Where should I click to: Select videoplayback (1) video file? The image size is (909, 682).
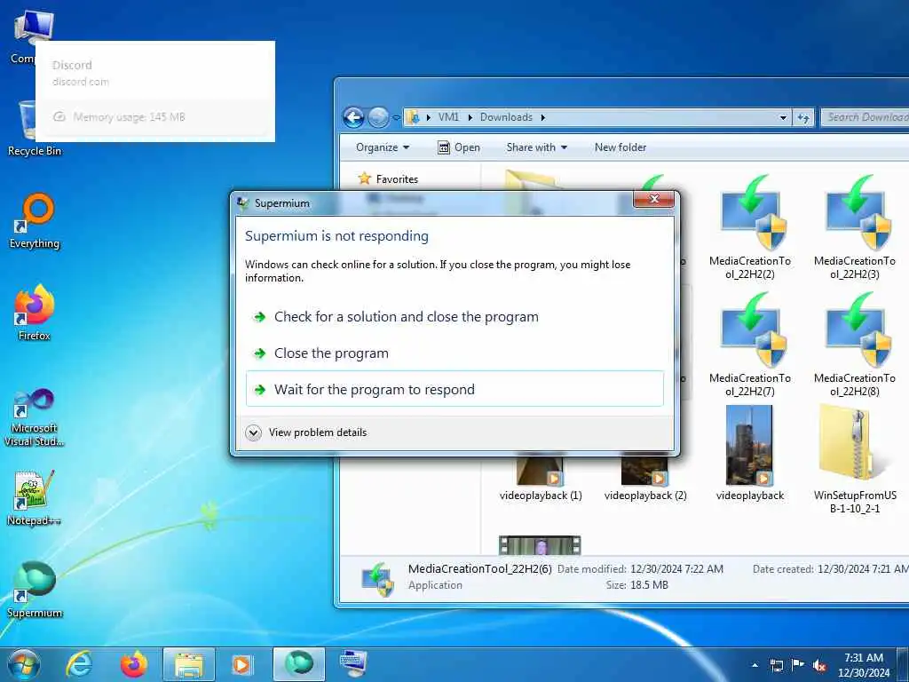pos(541,478)
